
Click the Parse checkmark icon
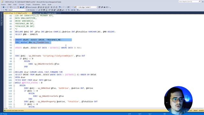39,10
